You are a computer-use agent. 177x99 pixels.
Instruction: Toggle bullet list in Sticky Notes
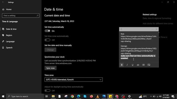click(144, 65)
